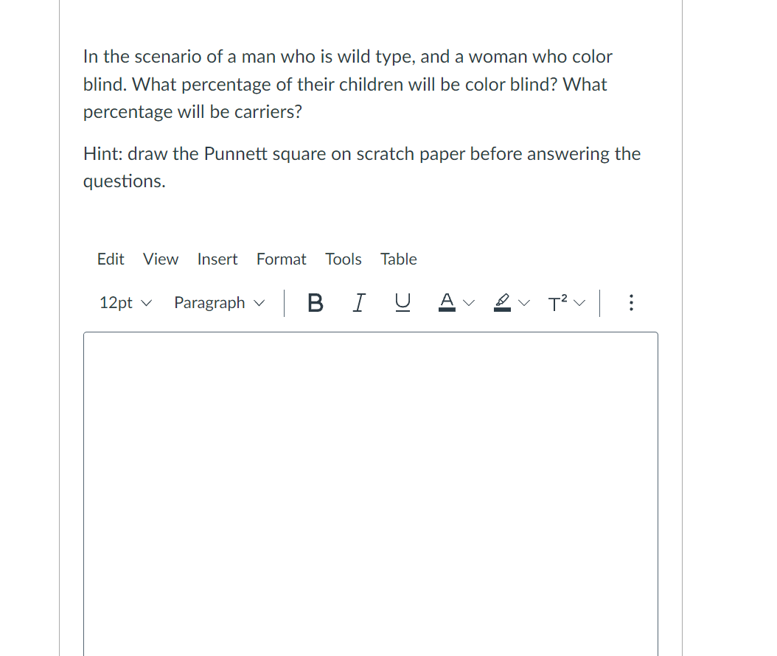Click inside the answer text box
777x656 pixels.
[369, 479]
